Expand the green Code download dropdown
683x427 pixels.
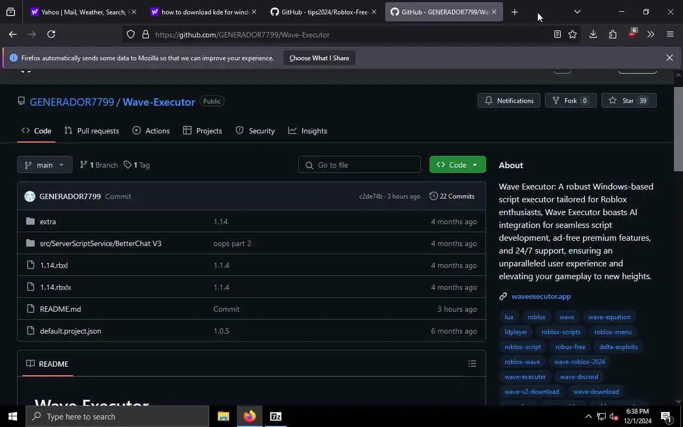pyautogui.click(x=458, y=165)
